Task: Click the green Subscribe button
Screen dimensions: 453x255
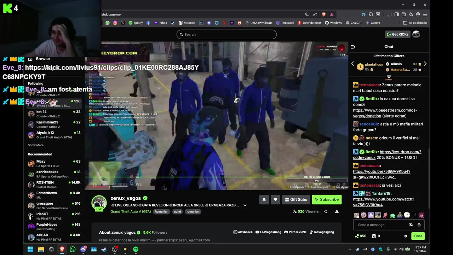Action: pyautogui.click(x=327, y=199)
